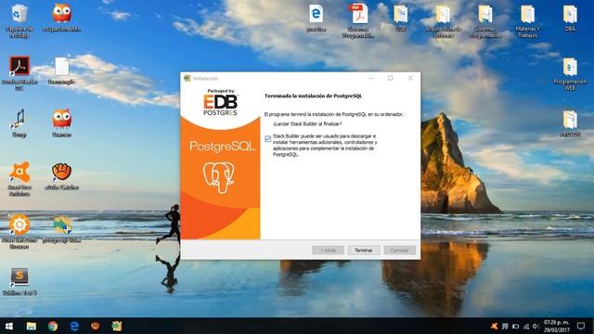Click the Terminar button

[x=364, y=250]
